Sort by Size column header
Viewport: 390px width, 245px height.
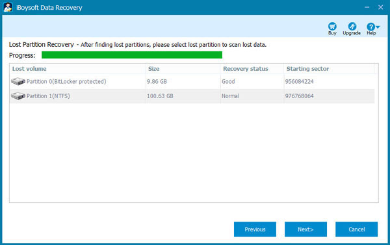pos(183,69)
